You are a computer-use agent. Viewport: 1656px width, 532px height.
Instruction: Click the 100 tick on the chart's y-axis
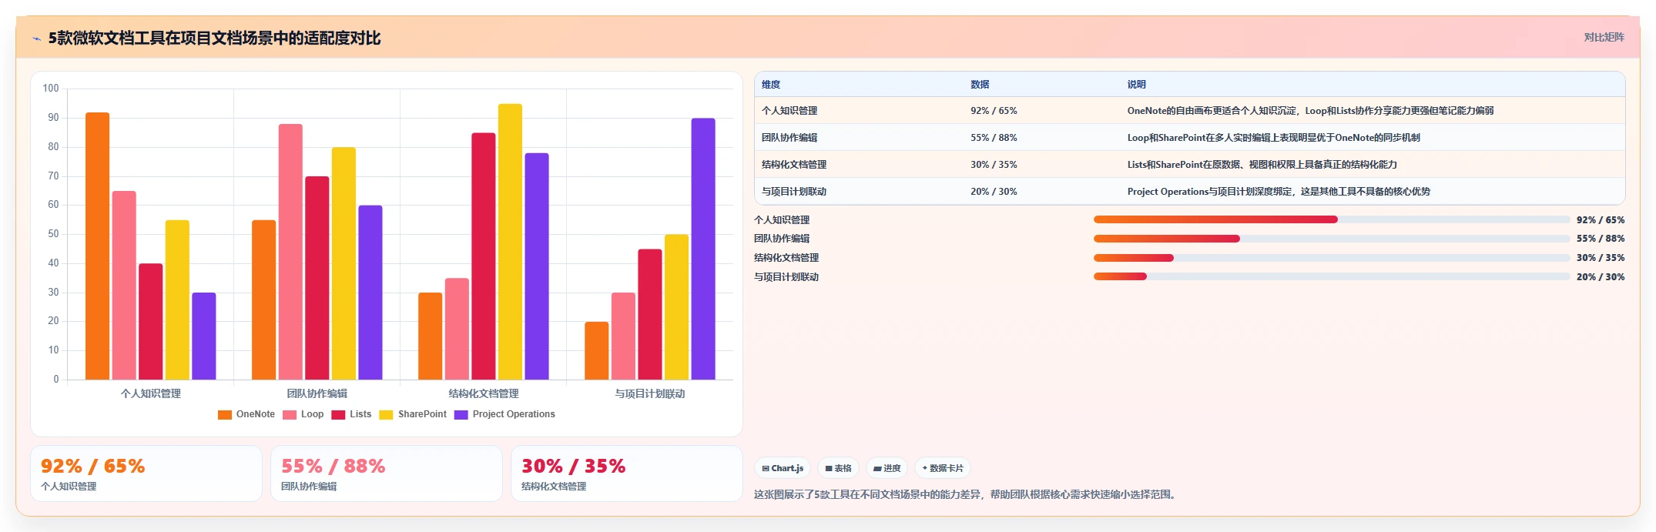(x=51, y=89)
